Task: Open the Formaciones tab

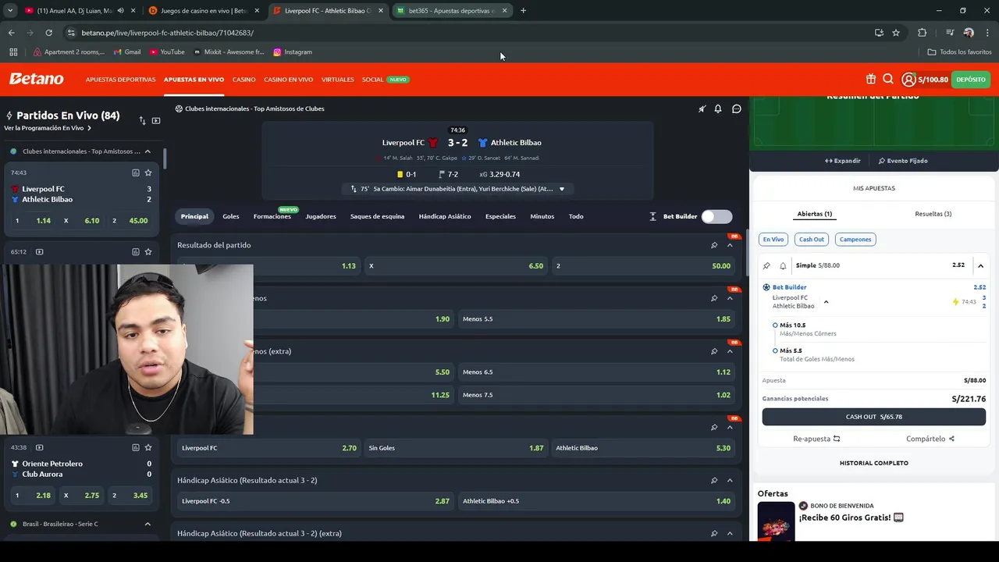Action: tap(272, 216)
